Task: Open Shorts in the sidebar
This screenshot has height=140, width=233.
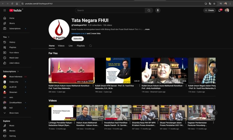Action: 12,23
